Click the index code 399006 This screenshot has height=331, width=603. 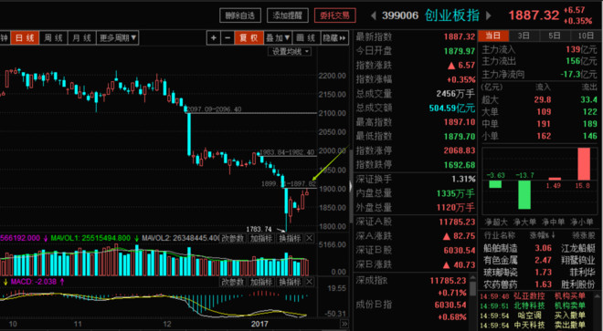click(x=400, y=16)
